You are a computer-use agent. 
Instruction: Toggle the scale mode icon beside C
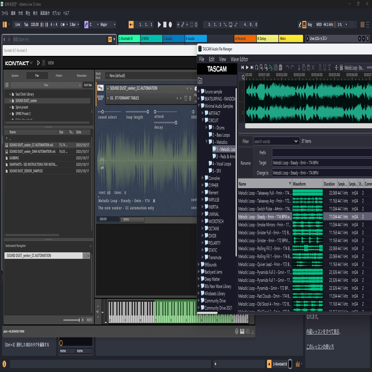click(86, 25)
